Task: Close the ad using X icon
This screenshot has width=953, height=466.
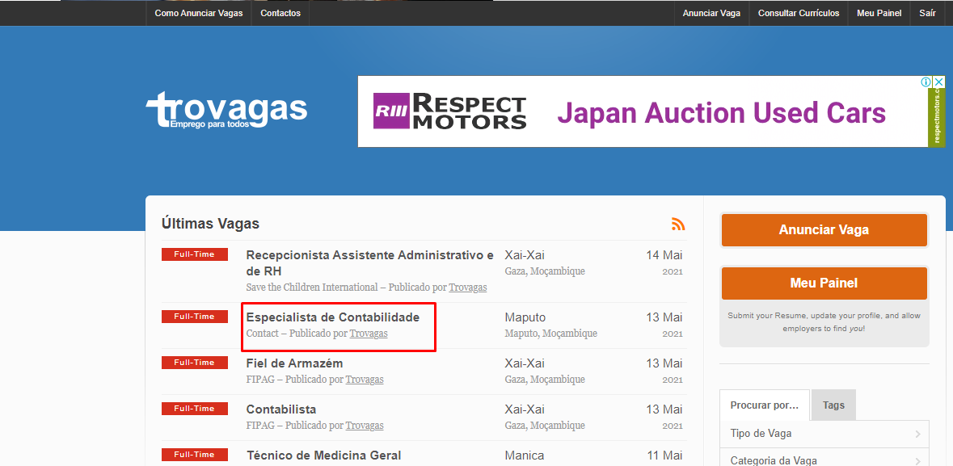Action: click(938, 82)
